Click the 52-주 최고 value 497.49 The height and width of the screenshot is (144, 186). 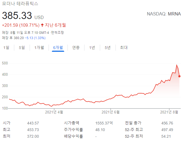point(167,130)
